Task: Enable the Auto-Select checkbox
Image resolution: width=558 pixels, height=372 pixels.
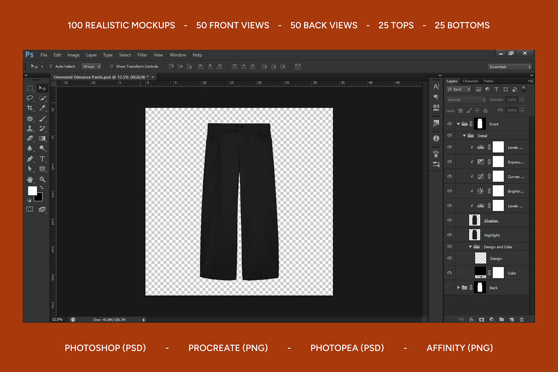Action: point(51,66)
